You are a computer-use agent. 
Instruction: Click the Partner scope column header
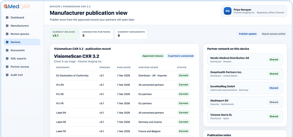point(148,67)
